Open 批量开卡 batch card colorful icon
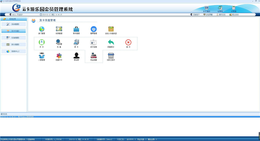 (x=59, y=56)
